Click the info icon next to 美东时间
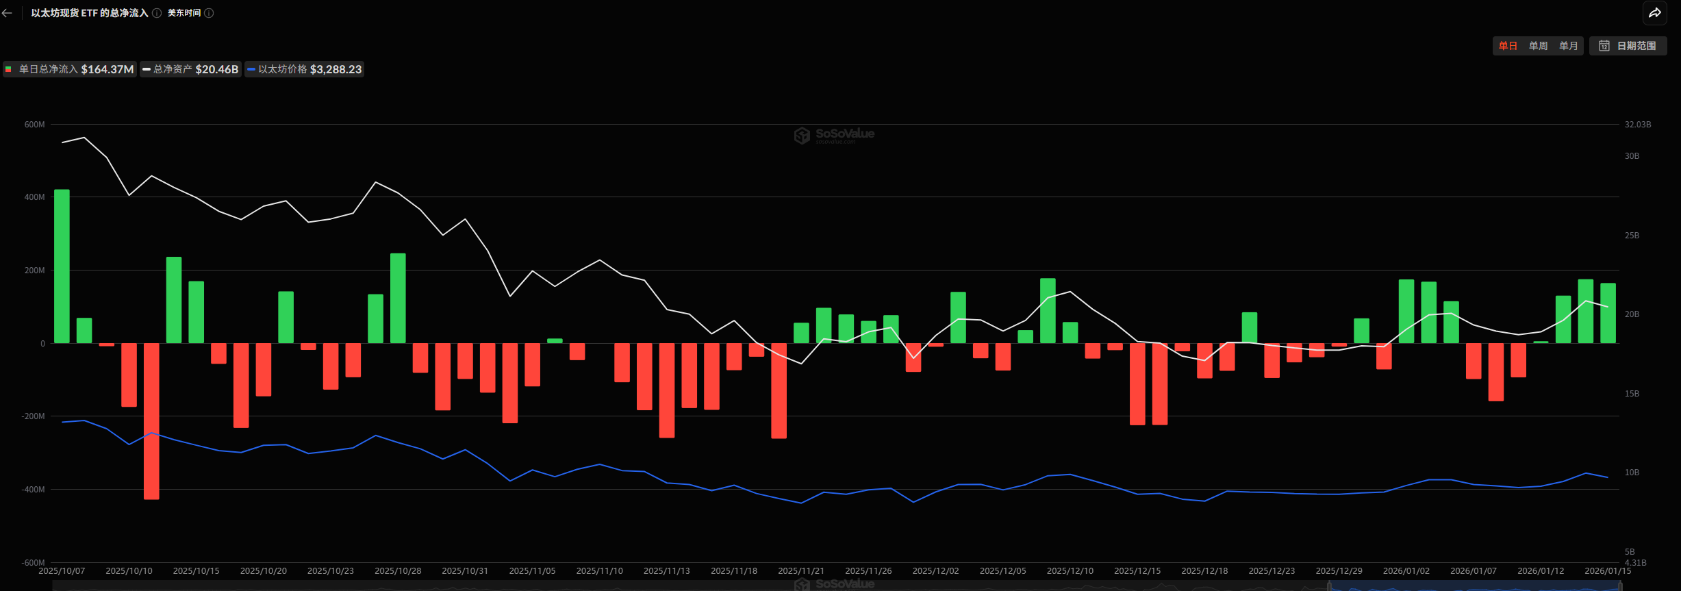 tap(210, 13)
